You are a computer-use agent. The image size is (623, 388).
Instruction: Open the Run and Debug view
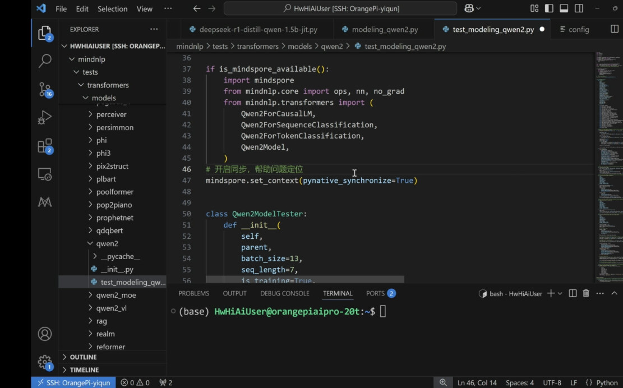(x=45, y=118)
